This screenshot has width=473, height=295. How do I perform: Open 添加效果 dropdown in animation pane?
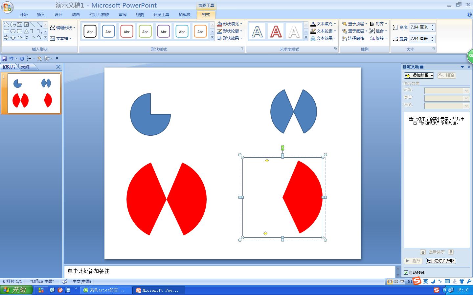(419, 75)
